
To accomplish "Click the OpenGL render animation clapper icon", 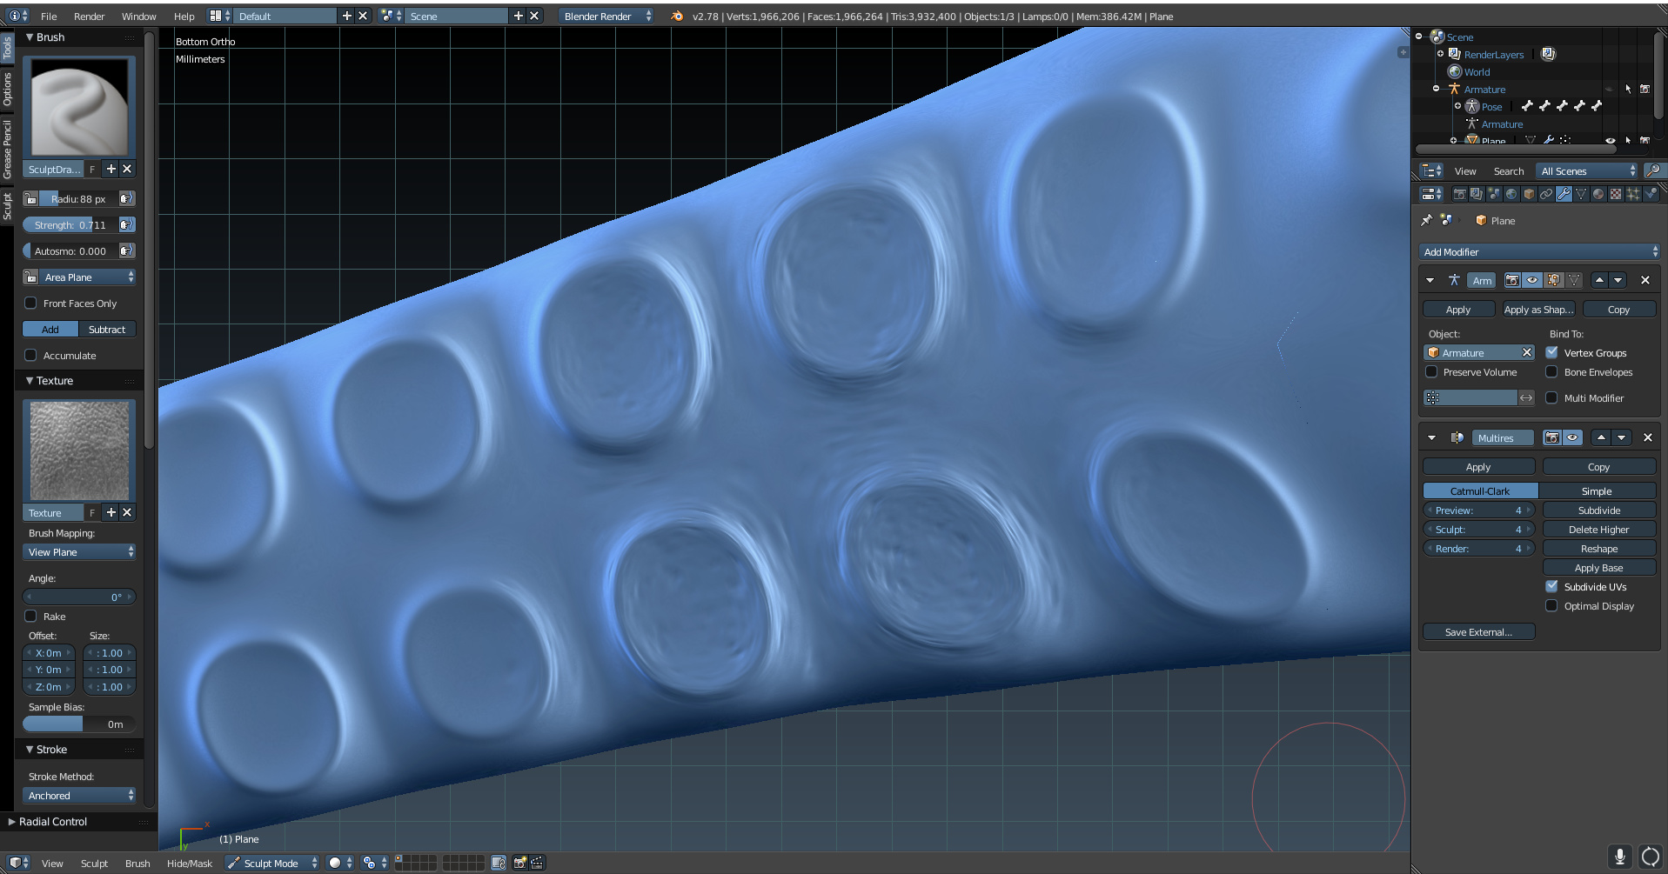I will pos(537,863).
